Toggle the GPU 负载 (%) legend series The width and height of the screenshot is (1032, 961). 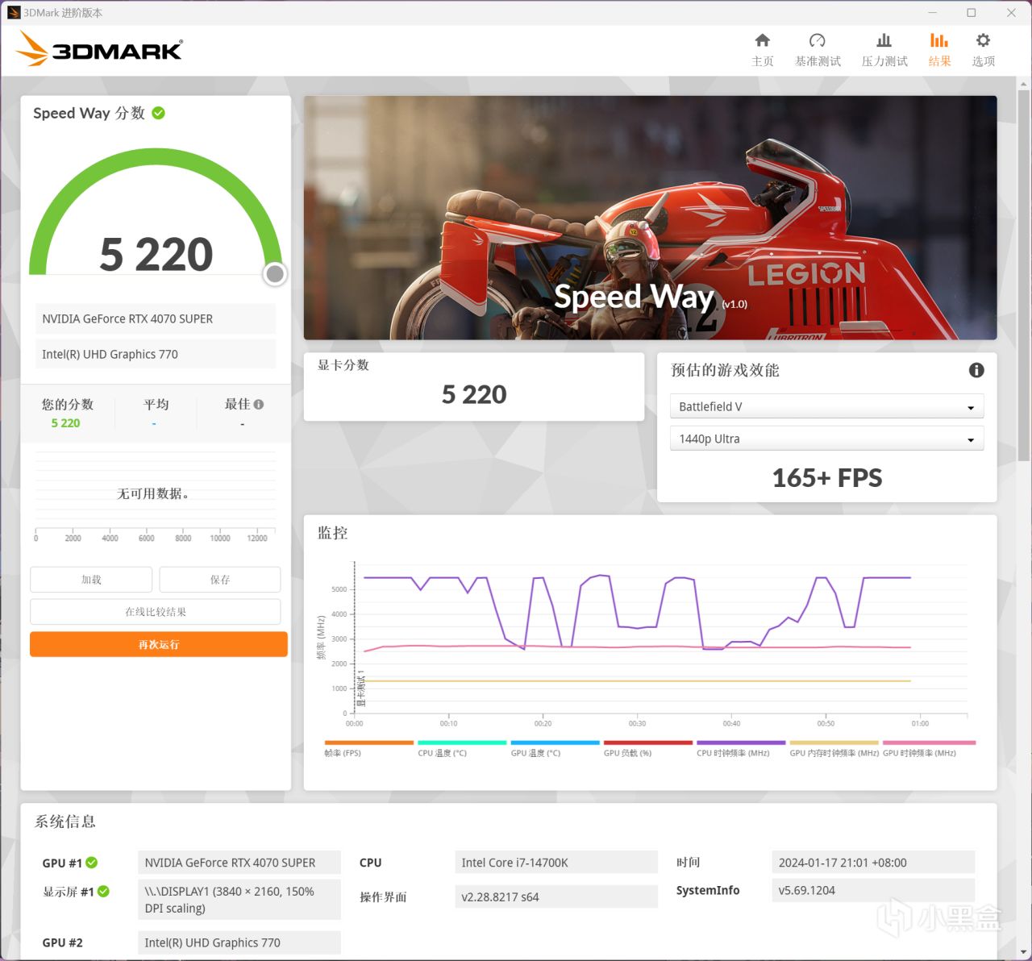[648, 749]
